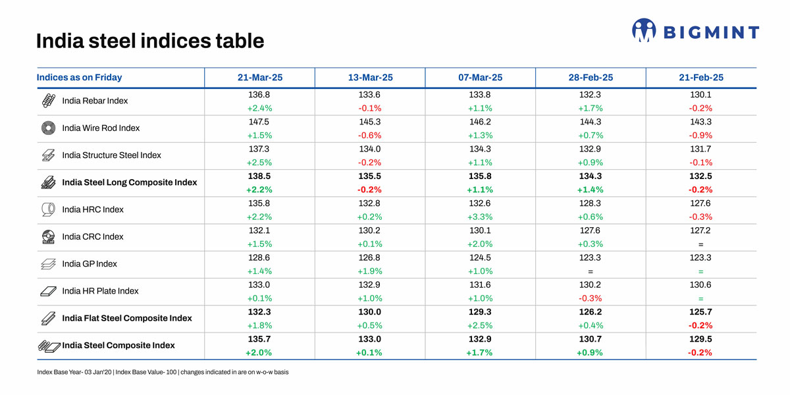Click the India GP Index sheets icon
The width and height of the screenshot is (790, 395).
pos(48,264)
